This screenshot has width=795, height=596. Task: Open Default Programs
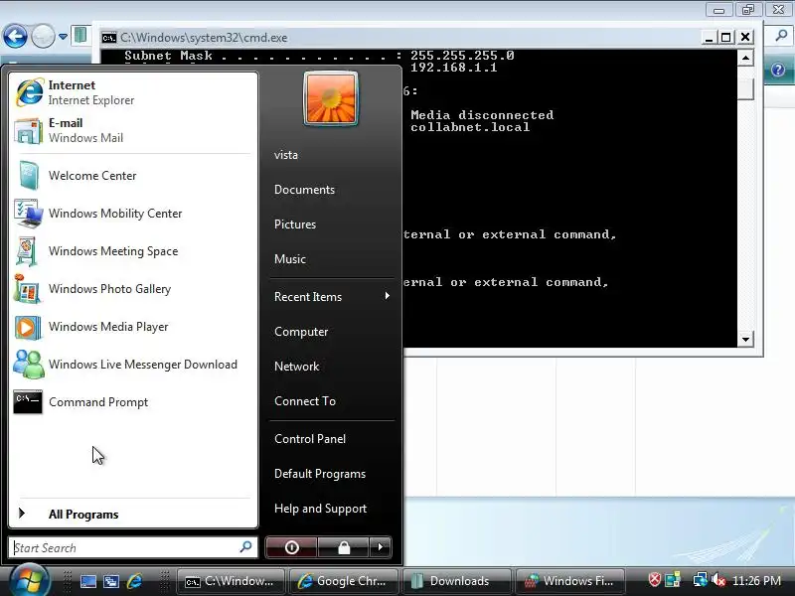[x=320, y=474]
